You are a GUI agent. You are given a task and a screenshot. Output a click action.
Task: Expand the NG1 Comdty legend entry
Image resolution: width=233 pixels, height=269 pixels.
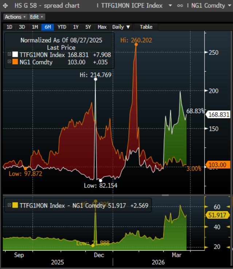click(x=9, y=61)
